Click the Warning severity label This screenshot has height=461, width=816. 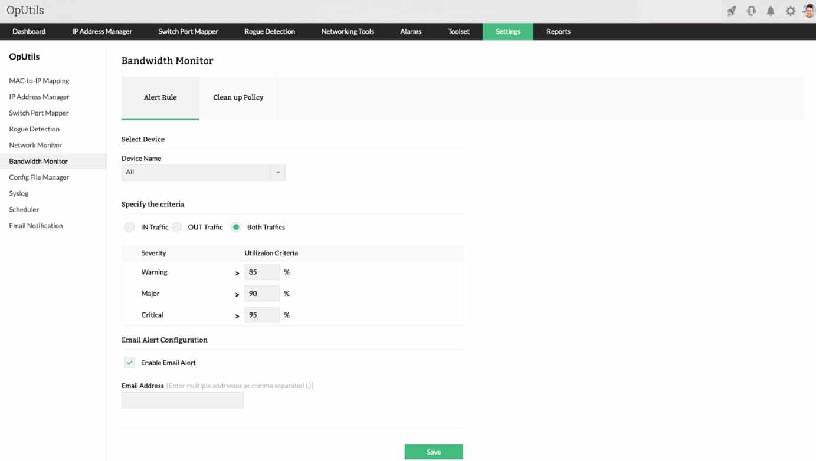click(x=155, y=272)
